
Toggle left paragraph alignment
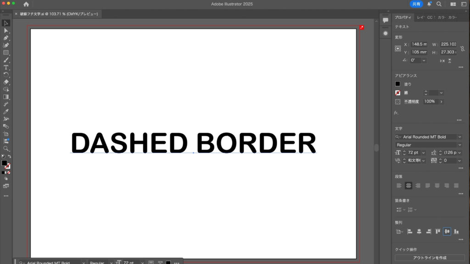click(x=398, y=186)
